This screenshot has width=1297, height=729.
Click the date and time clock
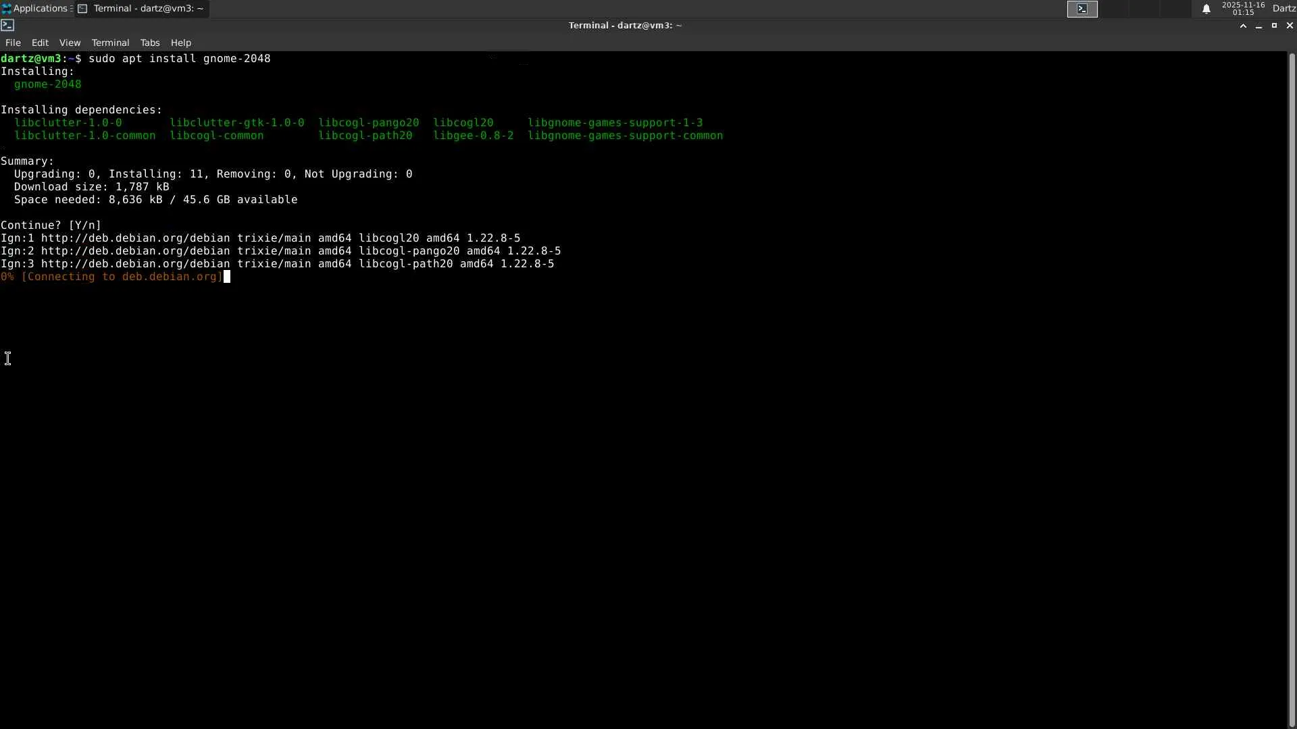click(x=1243, y=9)
